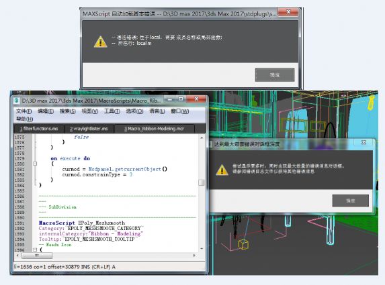Collapse the code fold at line 1580
Viewport: 385px width, 285px height.
(35, 164)
